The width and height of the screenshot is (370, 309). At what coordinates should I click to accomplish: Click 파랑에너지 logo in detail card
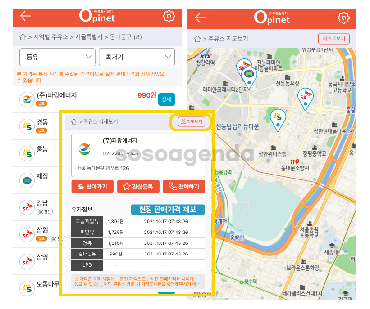[84, 149]
